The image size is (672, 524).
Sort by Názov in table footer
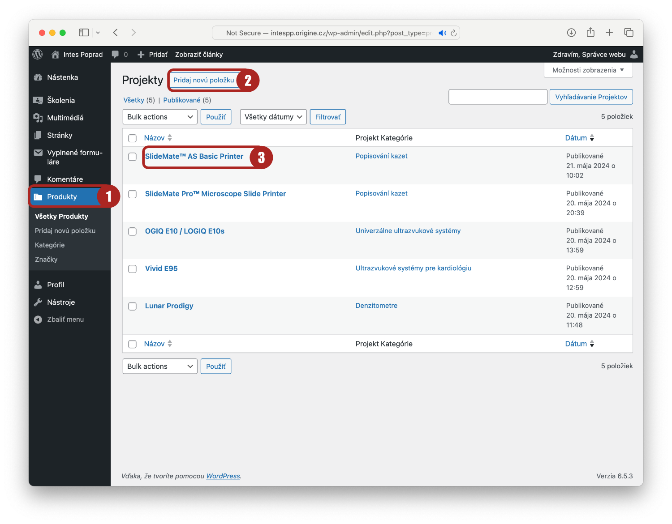click(158, 344)
